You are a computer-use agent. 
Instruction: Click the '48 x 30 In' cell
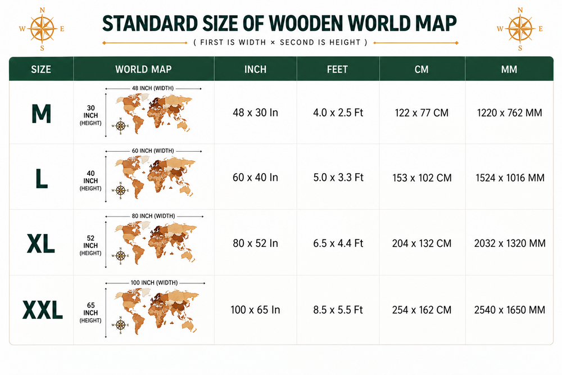(255, 113)
